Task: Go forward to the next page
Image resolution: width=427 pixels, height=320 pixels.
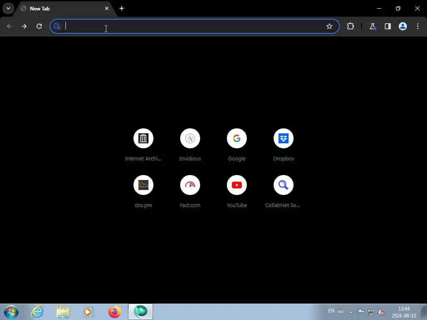Action: (24, 26)
